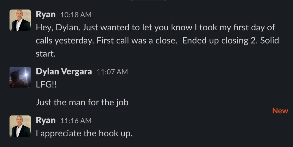Click Ryan's avatar beside the 11:16 AM message
This screenshot has width=293, height=147.
(20, 126)
